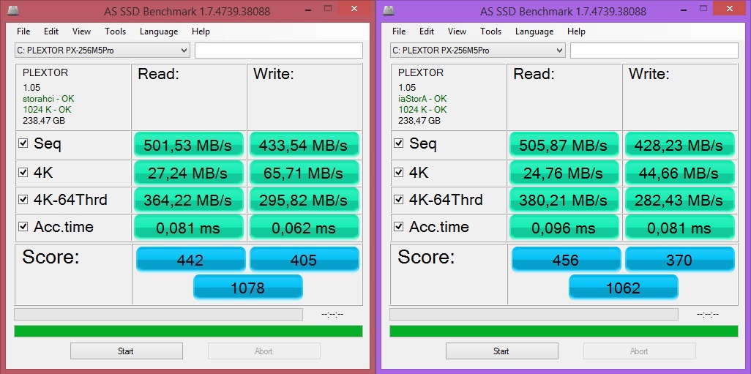Close the left AS SSD Benchmark window
The height and width of the screenshot is (374, 751).
[354, 9]
